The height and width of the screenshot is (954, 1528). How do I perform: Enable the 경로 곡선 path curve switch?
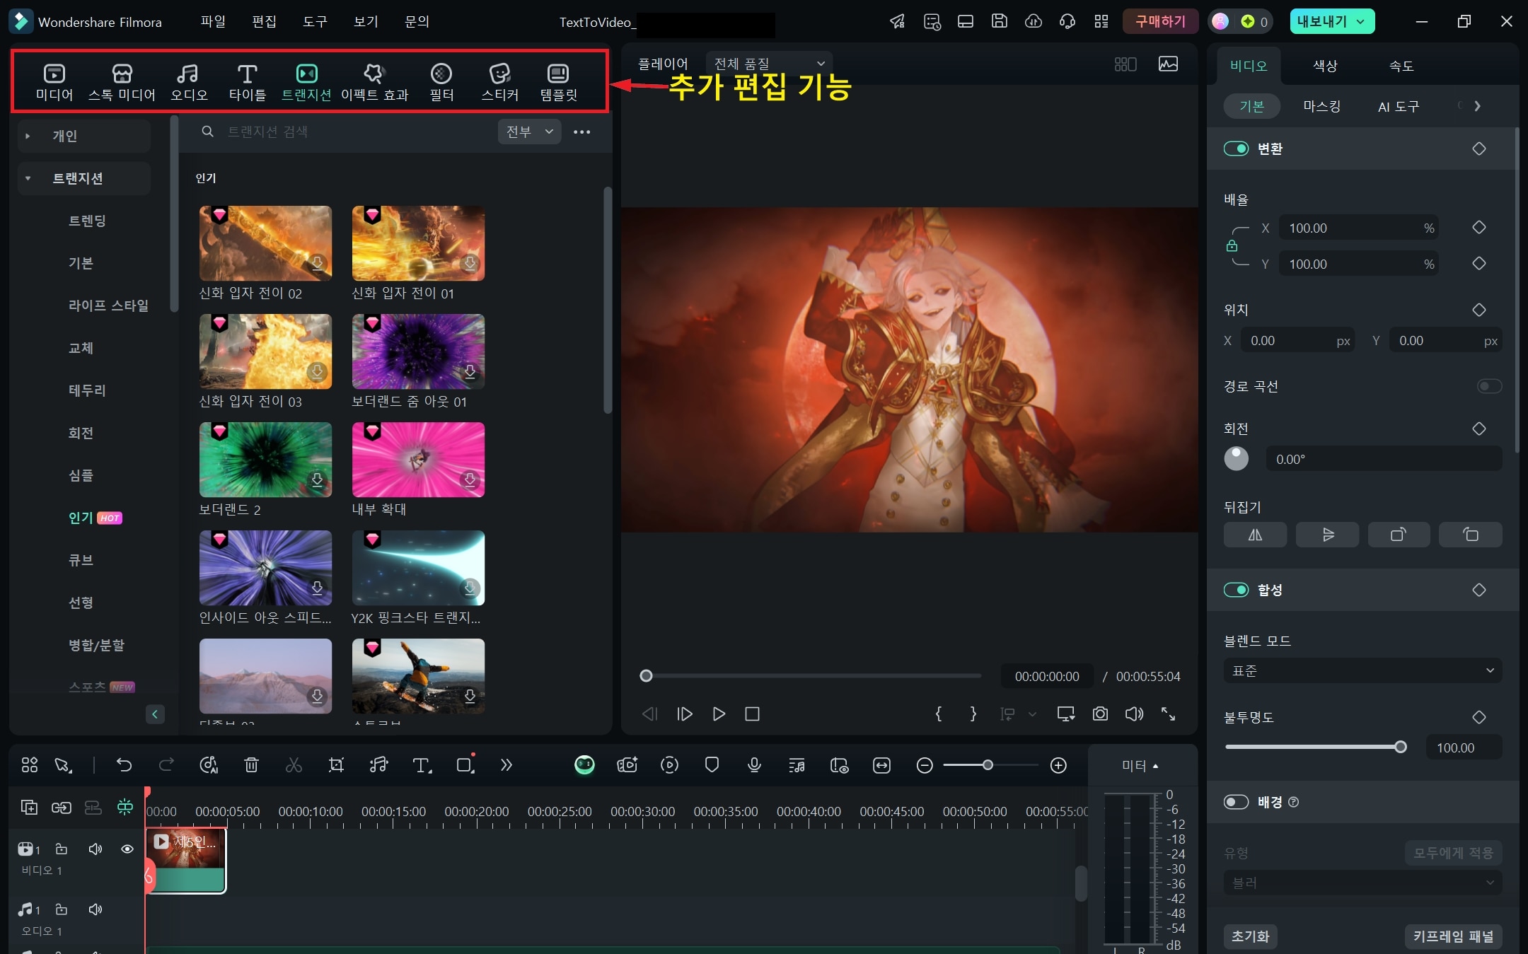[x=1489, y=386]
